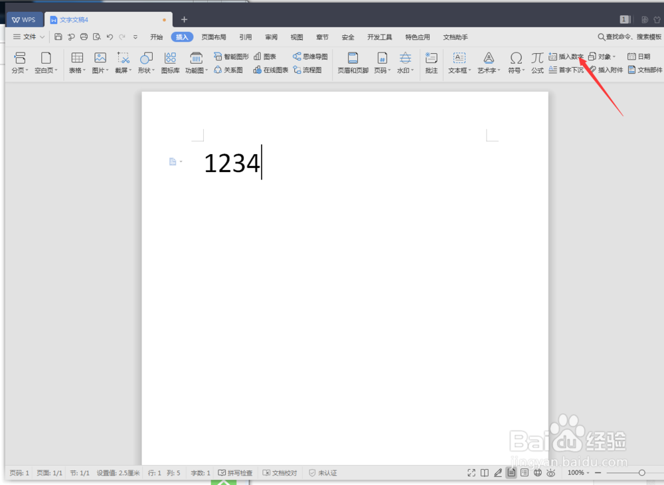The width and height of the screenshot is (664, 485).
Task: Switch to web layout globe icon
Action: click(537, 473)
